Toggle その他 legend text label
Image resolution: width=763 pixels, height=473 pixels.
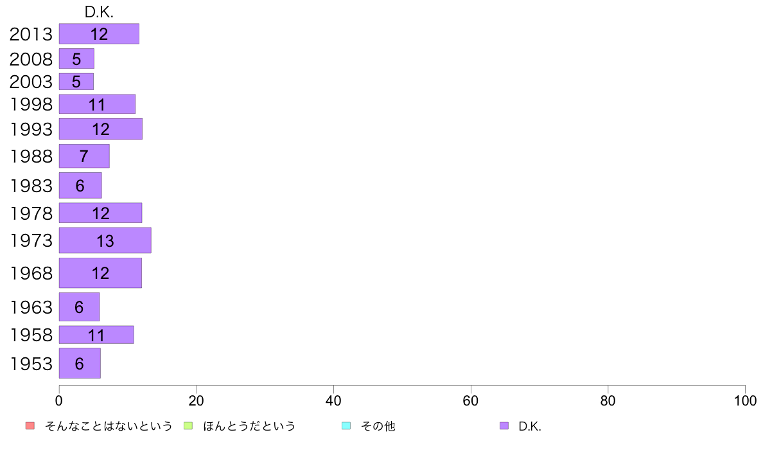pos(378,426)
